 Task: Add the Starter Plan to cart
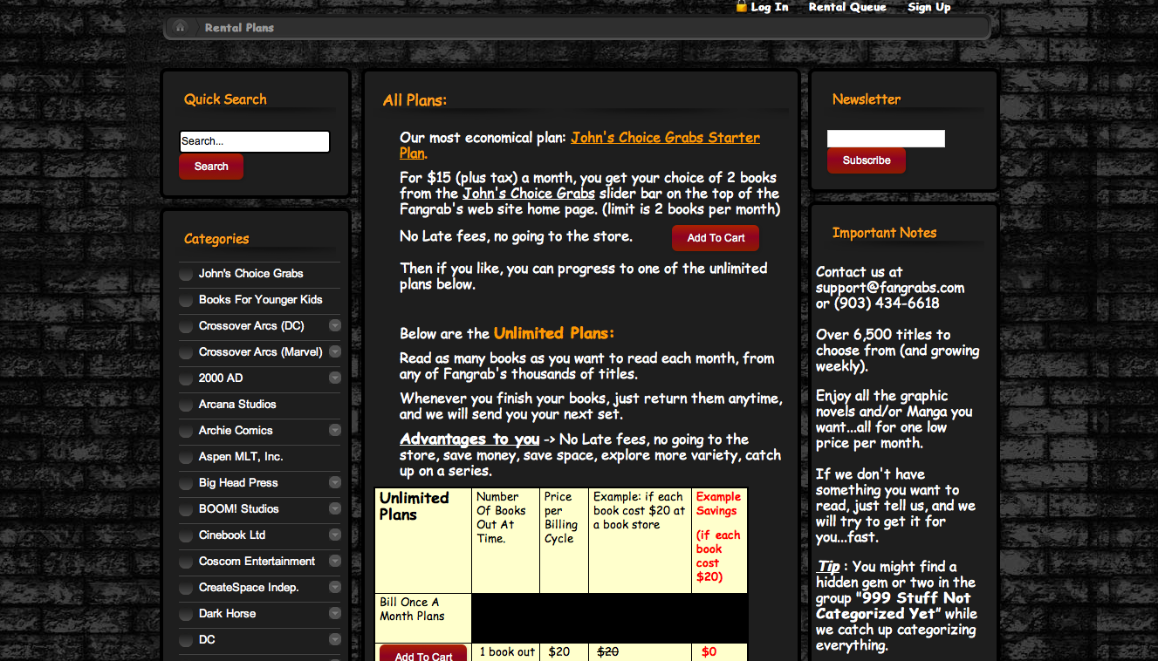coord(716,238)
